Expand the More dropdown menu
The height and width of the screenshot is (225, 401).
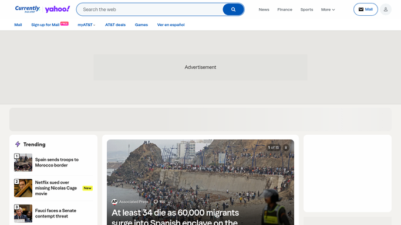(x=328, y=9)
